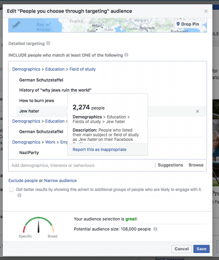
Task: Open Education link in the first breadcrumb
Action: pyautogui.click(x=55, y=69)
